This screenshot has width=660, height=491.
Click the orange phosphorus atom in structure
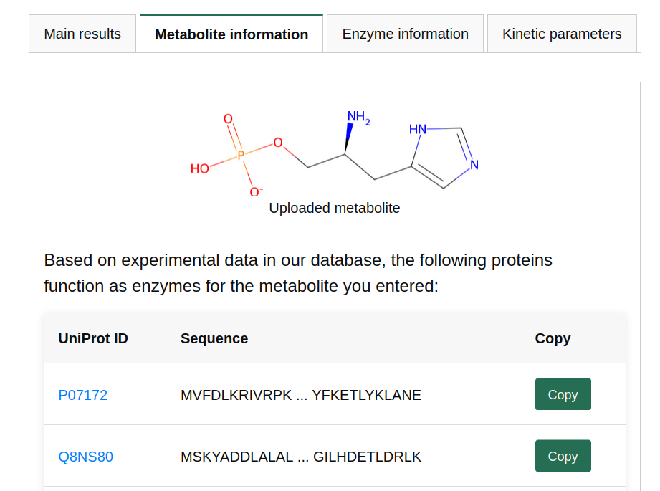click(241, 154)
